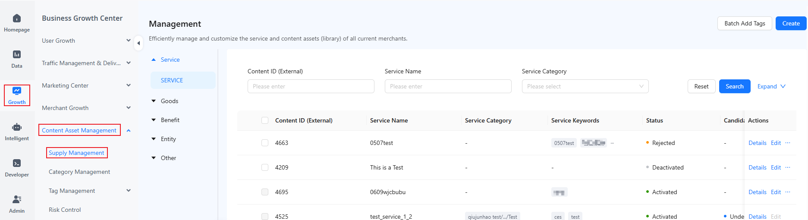Click the Expand filters link
Image resolution: width=808 pixels, height=220 pixels.
coord(771,86)
